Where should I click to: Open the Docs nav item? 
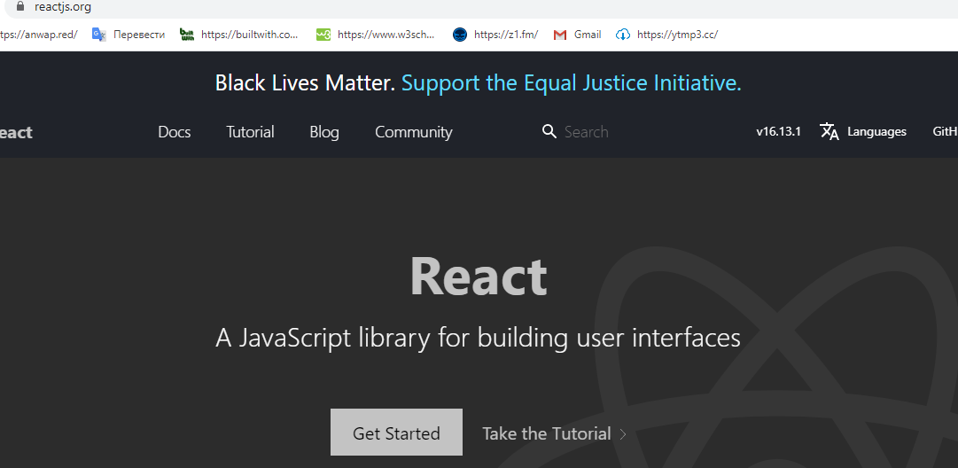pos(174,132)
